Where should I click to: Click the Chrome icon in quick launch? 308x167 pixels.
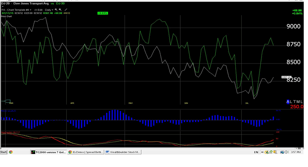pyautogui.click(x=11, y=152)
